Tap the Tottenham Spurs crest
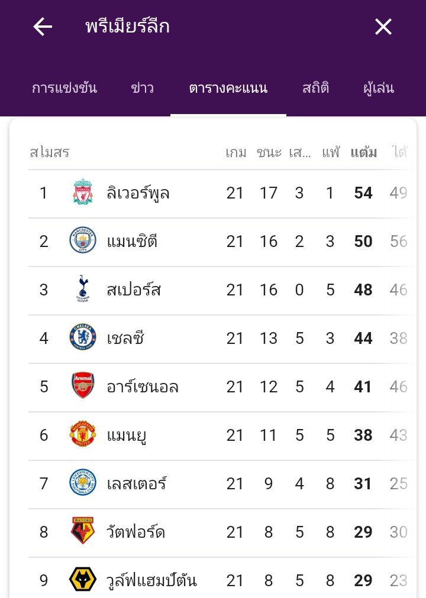The height and width of the screenshot is (598, 426). click(83, 289)
